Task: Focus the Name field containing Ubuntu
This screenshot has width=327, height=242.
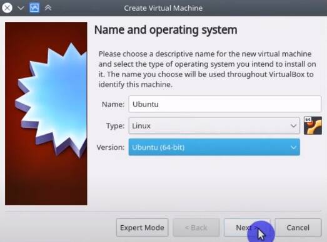Action: [225, 104]
